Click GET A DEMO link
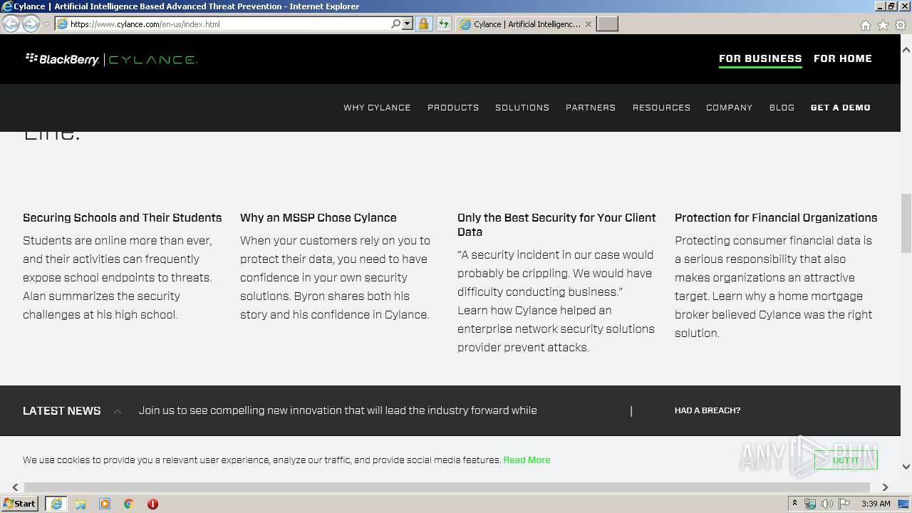 [x=841, y=108]
